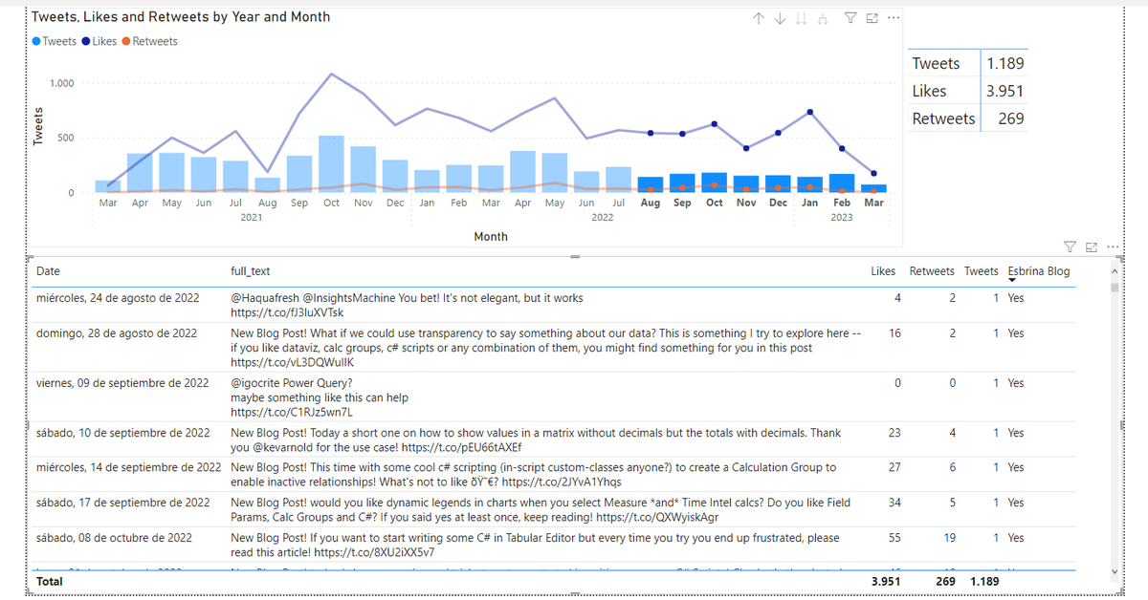Click go to next level double-arrow icon
Image resolution: width=1148 pixels, height=600 pixels.
[x=801, y=18]
